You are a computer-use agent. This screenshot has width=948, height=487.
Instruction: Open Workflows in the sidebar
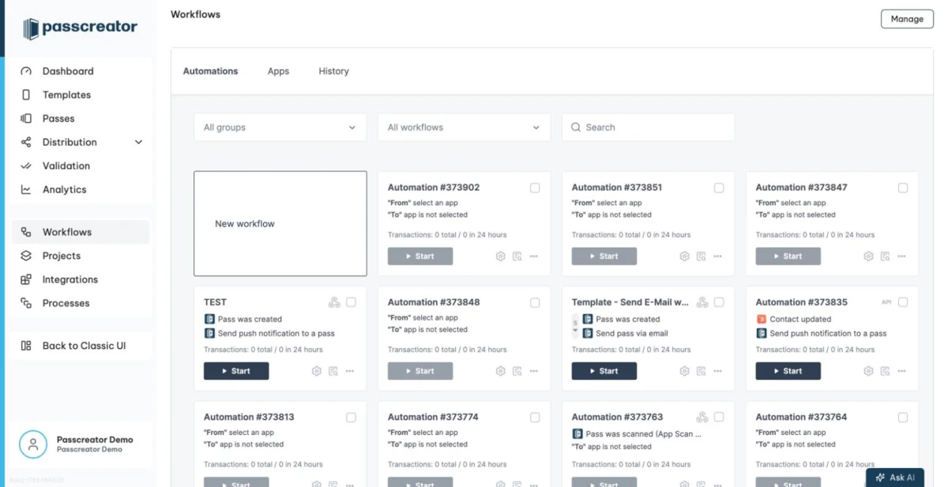pyautogui.click(x=81, y=232)
